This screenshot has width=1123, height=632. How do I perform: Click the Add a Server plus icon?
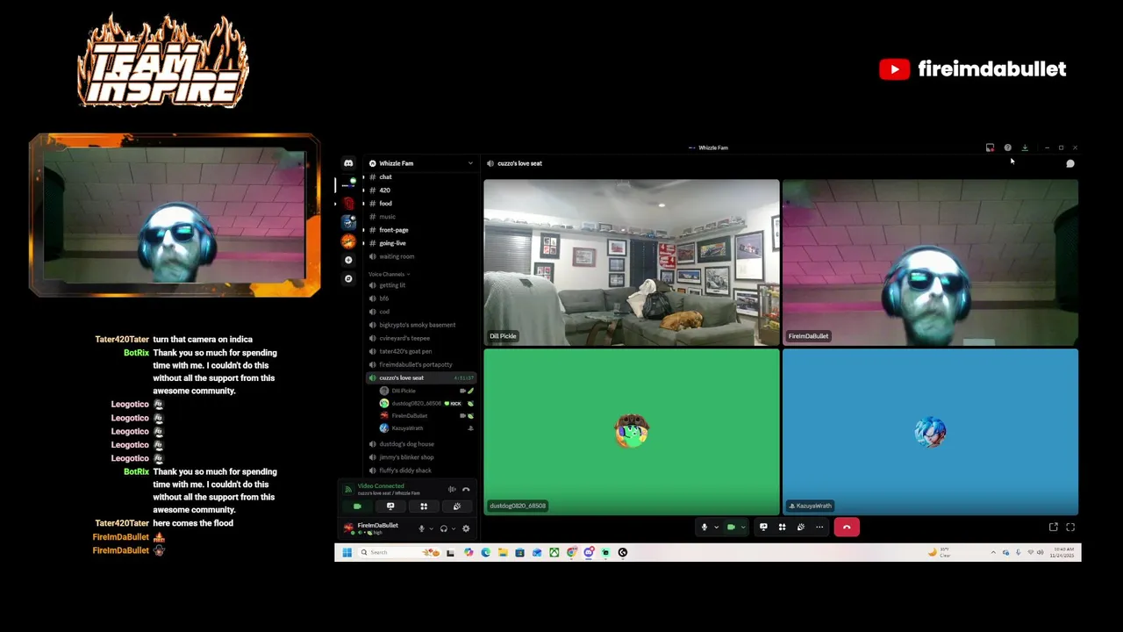(x=348, y=260)
